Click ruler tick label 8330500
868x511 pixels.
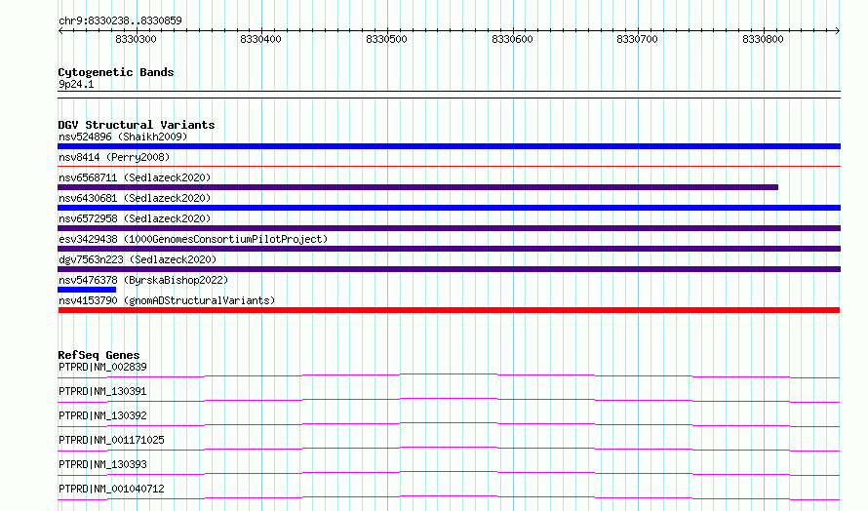point(386,39)
